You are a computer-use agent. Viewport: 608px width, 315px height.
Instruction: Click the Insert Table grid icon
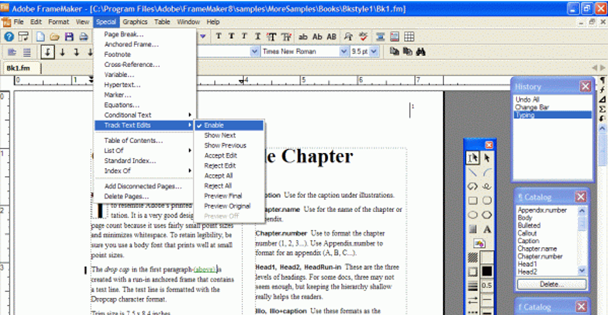click(409, 36)
